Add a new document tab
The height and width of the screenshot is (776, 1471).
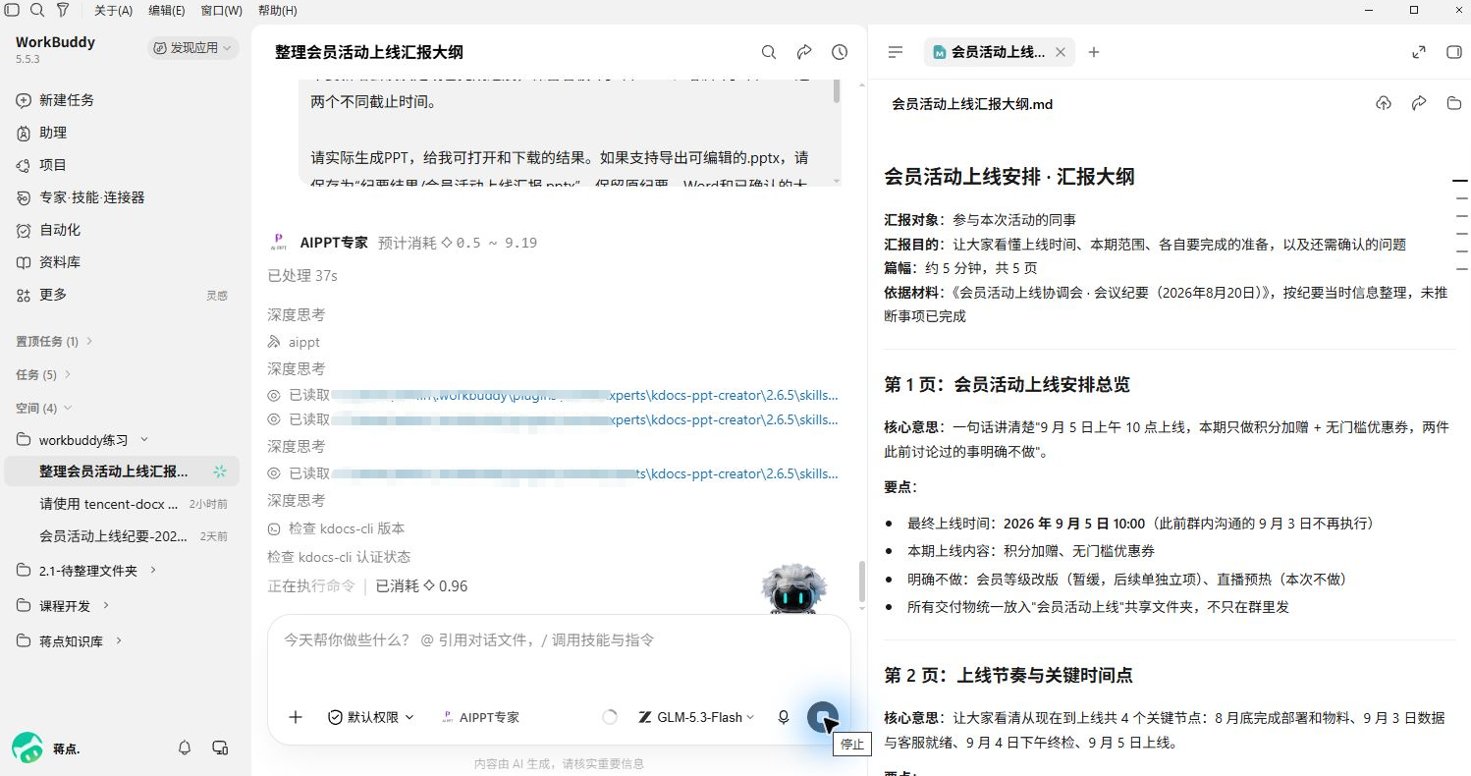click(1094, 52)
